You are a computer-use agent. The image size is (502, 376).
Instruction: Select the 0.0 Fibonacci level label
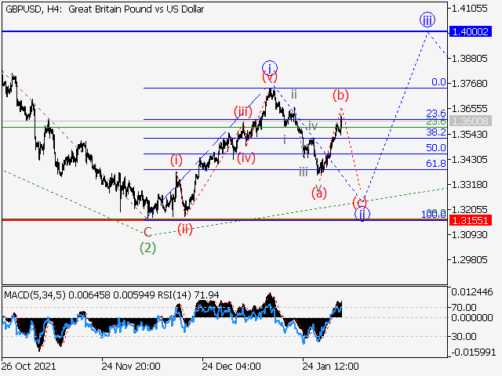[x=438, y=82]
